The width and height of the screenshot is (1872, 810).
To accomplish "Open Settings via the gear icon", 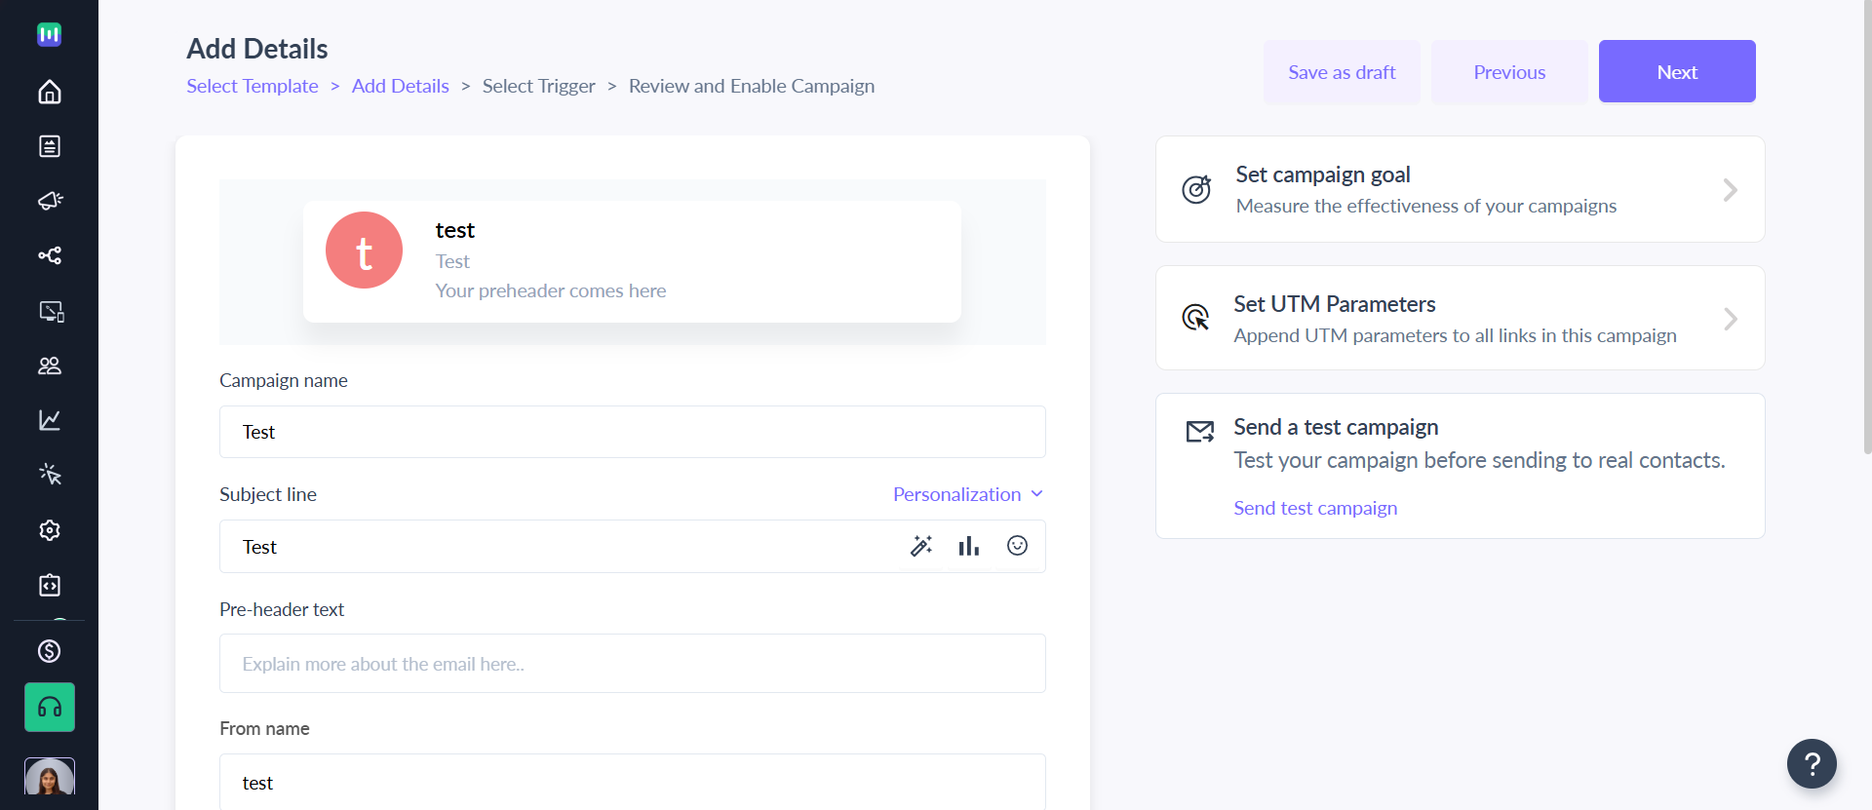I will [x=50, y=530].
